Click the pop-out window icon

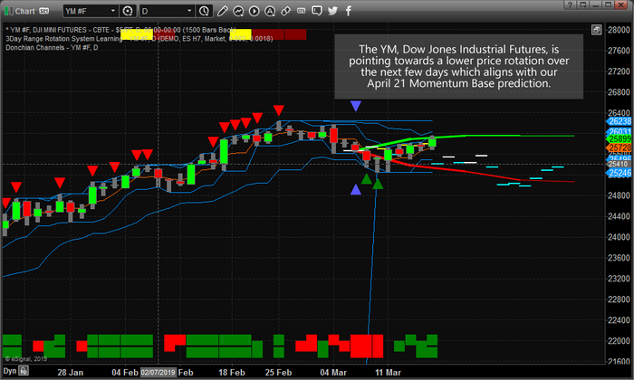(x=582, y=5)
